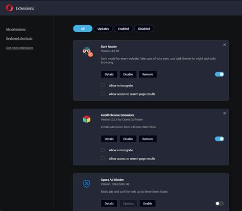Viewport: 242px width, 211px height.
Task: Open Details for Dark Reader
Action: (x=109, y=74)
